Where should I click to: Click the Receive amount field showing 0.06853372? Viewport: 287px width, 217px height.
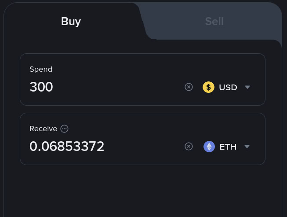point(67,147)
